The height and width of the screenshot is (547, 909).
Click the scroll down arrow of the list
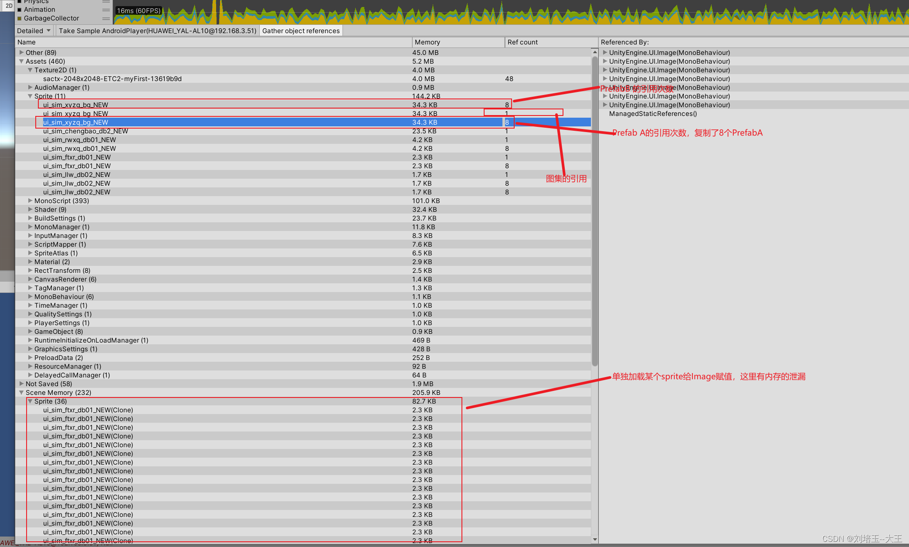pos(595,539)
